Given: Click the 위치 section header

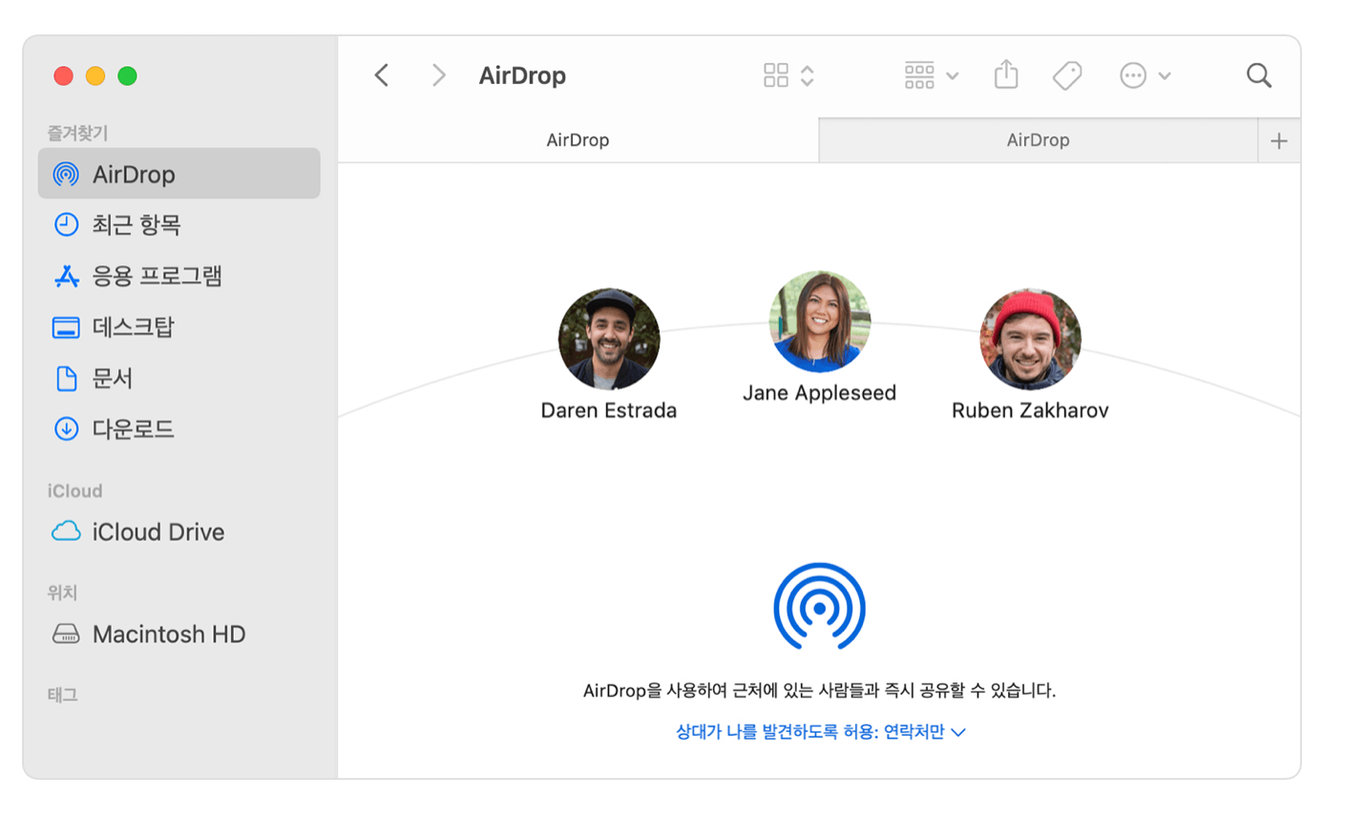Looking at the screenshot, I should 62,593.
